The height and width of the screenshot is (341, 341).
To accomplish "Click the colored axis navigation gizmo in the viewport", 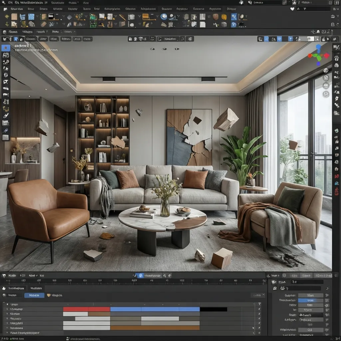I will point(319,56).
